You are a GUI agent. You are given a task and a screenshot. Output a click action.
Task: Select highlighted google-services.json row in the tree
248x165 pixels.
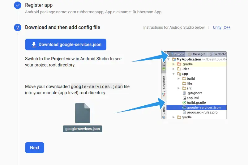point(197,108)
